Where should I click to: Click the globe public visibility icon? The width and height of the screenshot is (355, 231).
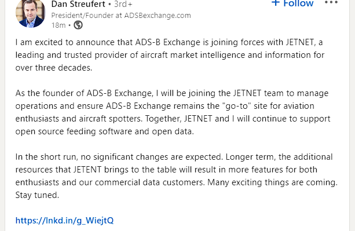coord(78,25)
